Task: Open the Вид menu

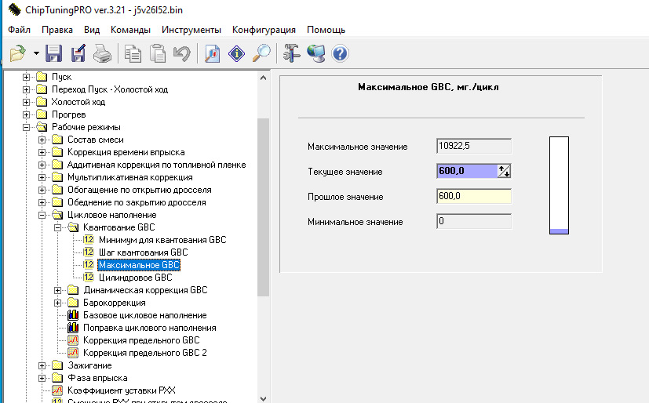Action: (92, 30)
